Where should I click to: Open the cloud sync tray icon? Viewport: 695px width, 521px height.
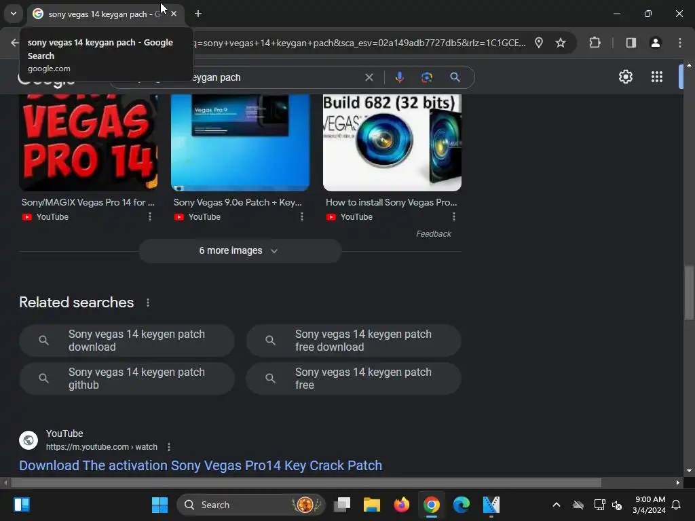(x=578, y=505)
